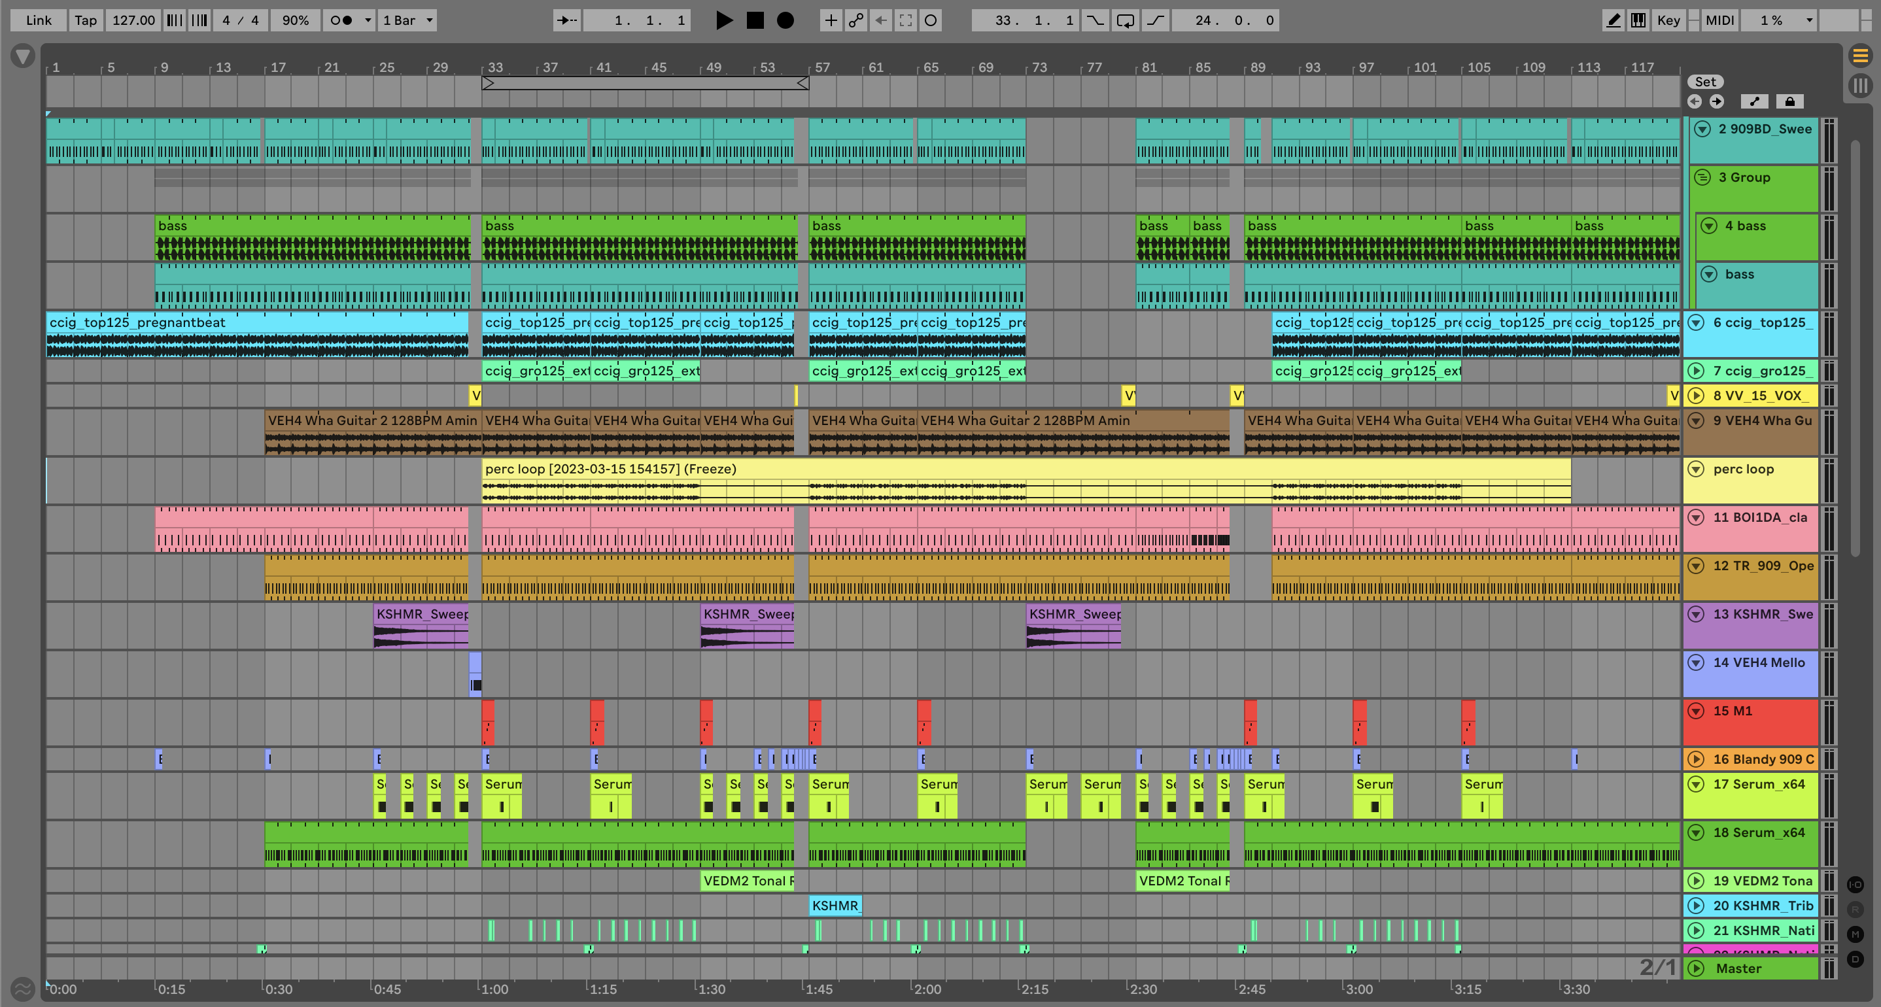The height and width of the screenshot is (1007, 1881).
Task: Toggle the Loop switch
Action: tap(1125, 20)
